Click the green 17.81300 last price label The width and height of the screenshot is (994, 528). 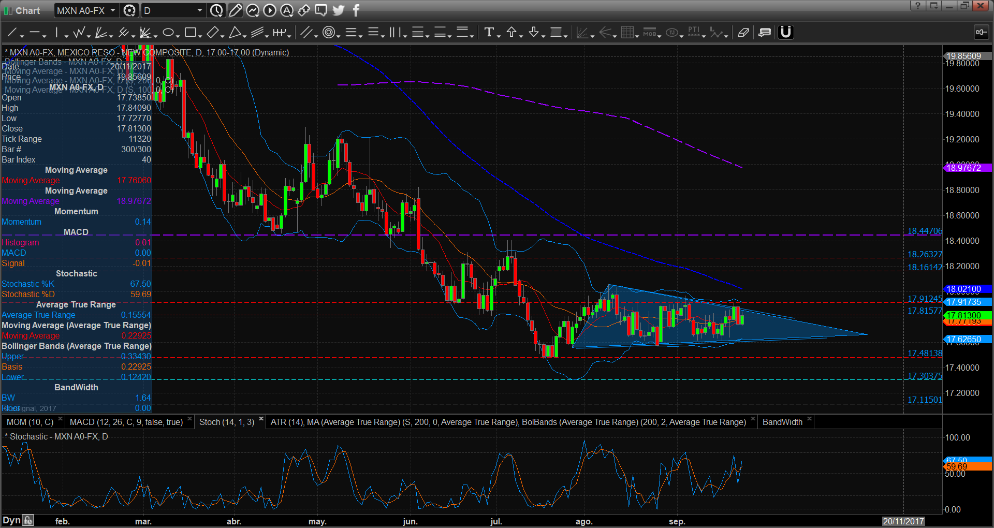[967, 315]
